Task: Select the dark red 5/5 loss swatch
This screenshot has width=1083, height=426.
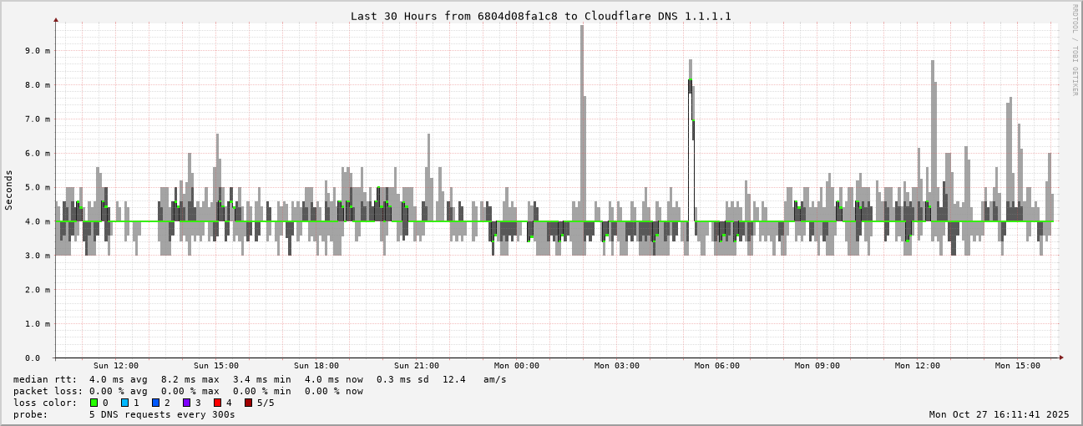Action: click(248, 403)
